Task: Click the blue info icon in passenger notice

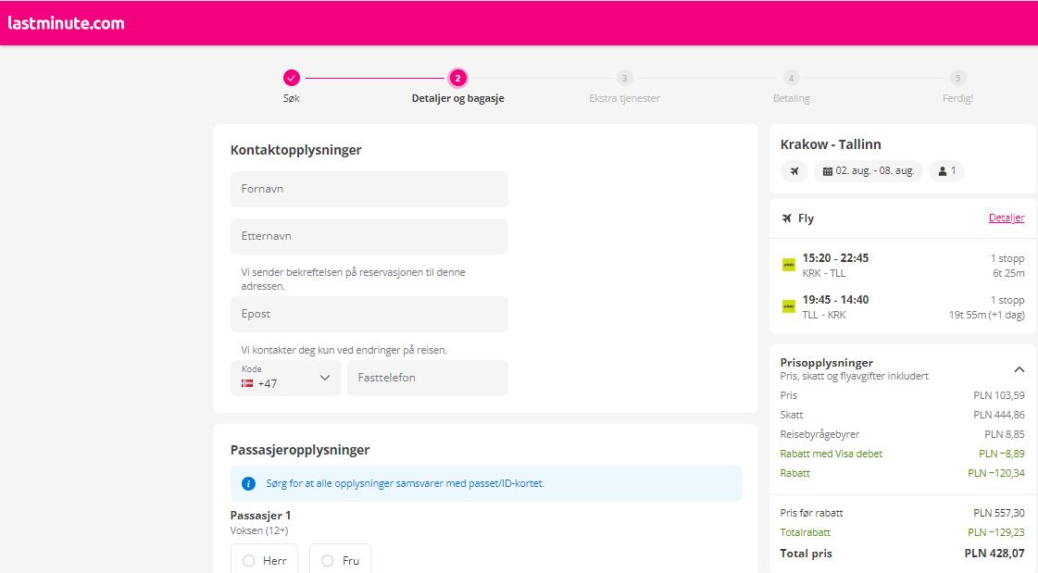Action: pyautogui.click(x=248, y=484)
